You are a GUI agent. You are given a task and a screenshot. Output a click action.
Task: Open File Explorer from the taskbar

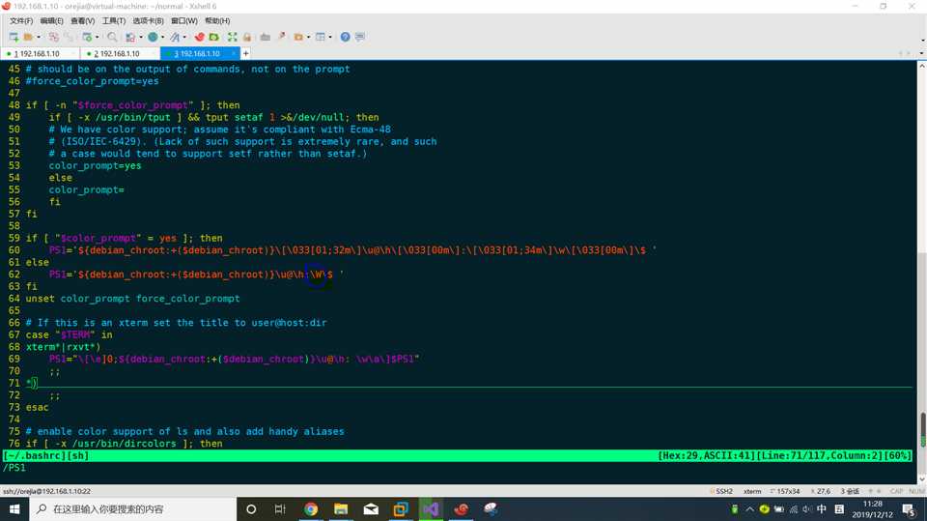coord(341,509)
